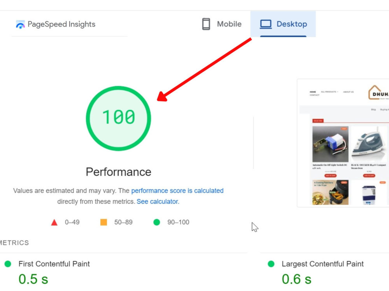
Task: Open the PageSpeed Insights title link
Action: click(x=61, y=24)
